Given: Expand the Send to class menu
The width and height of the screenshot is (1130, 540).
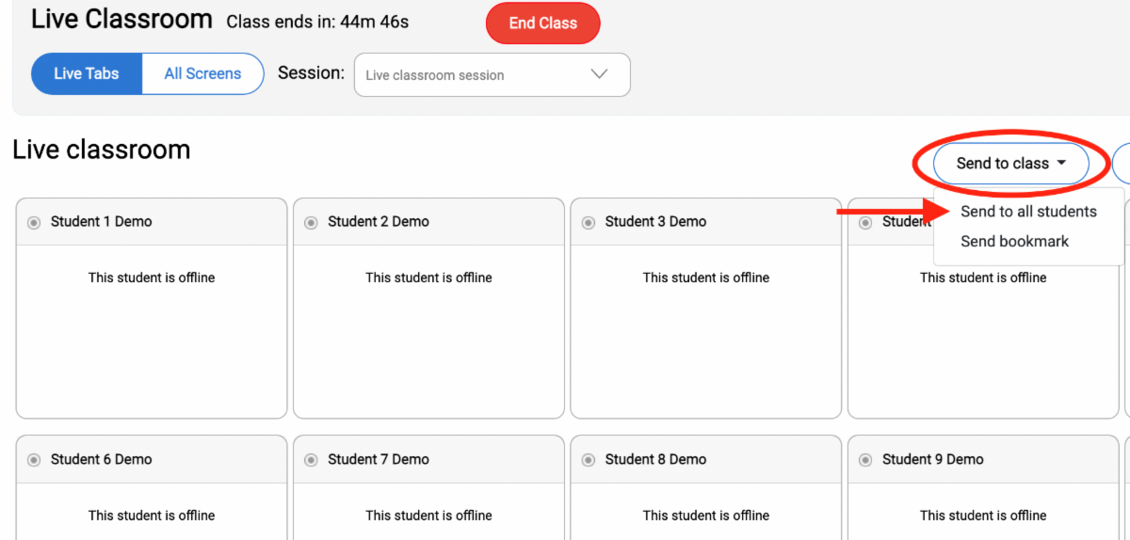Looking at the screenshot, I should pos(1010,164).
